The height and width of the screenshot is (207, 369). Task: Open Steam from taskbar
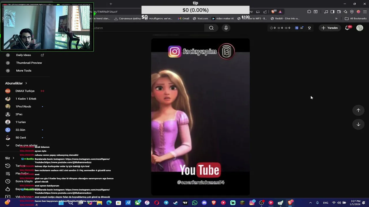coord(176,203)
